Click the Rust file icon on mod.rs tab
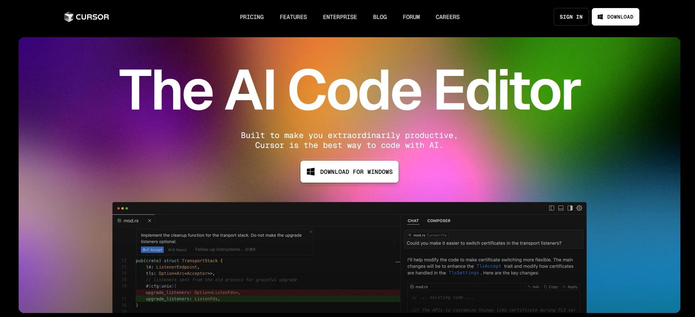Image resolution: width=695 pixels, height=317 pixels. click(x=119, y=221)
